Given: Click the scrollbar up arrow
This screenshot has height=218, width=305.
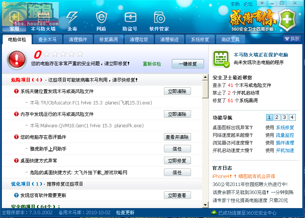Looking at the screenshot, I should (205, 77).
